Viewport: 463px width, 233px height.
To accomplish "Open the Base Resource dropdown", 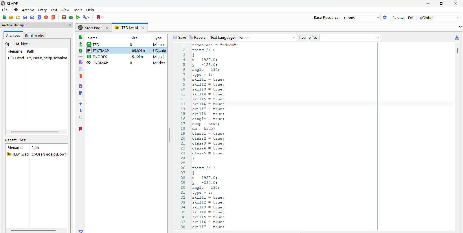I will click(361, 18).
